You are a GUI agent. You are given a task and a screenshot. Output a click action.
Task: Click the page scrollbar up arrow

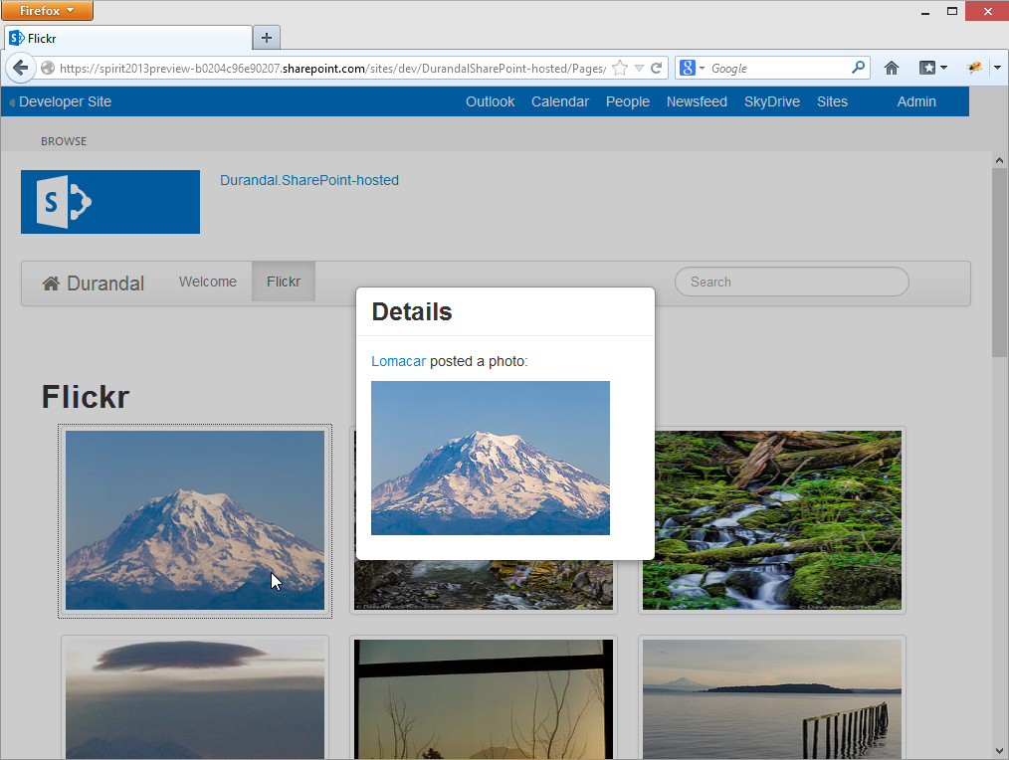coord(999,160)
